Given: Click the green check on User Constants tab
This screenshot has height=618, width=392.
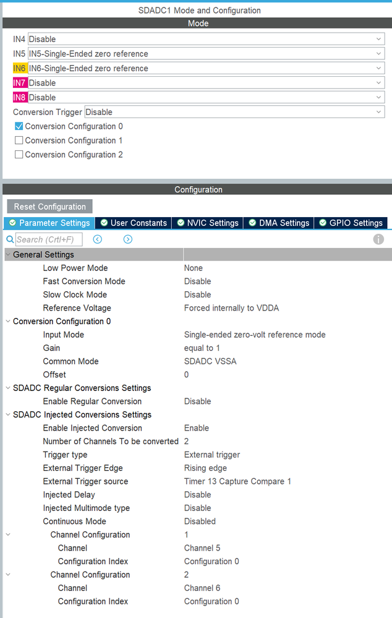Looking at the screenshot, I should (x=104, y=223).
